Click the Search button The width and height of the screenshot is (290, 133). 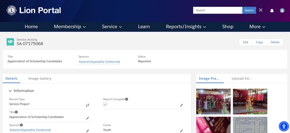249,10
